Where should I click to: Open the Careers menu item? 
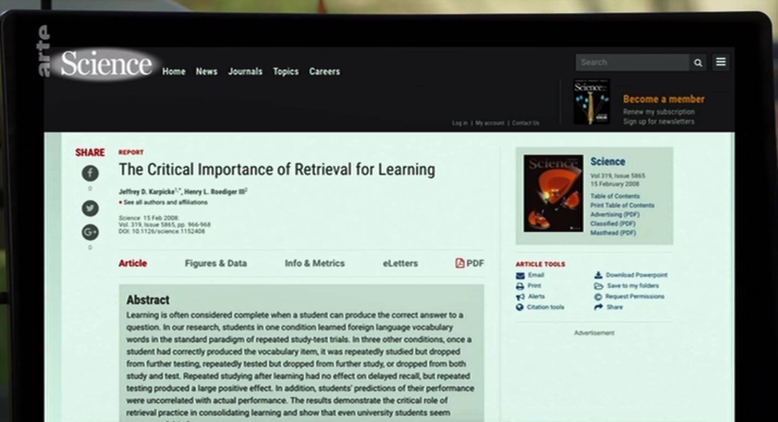(x=324, y=71)
